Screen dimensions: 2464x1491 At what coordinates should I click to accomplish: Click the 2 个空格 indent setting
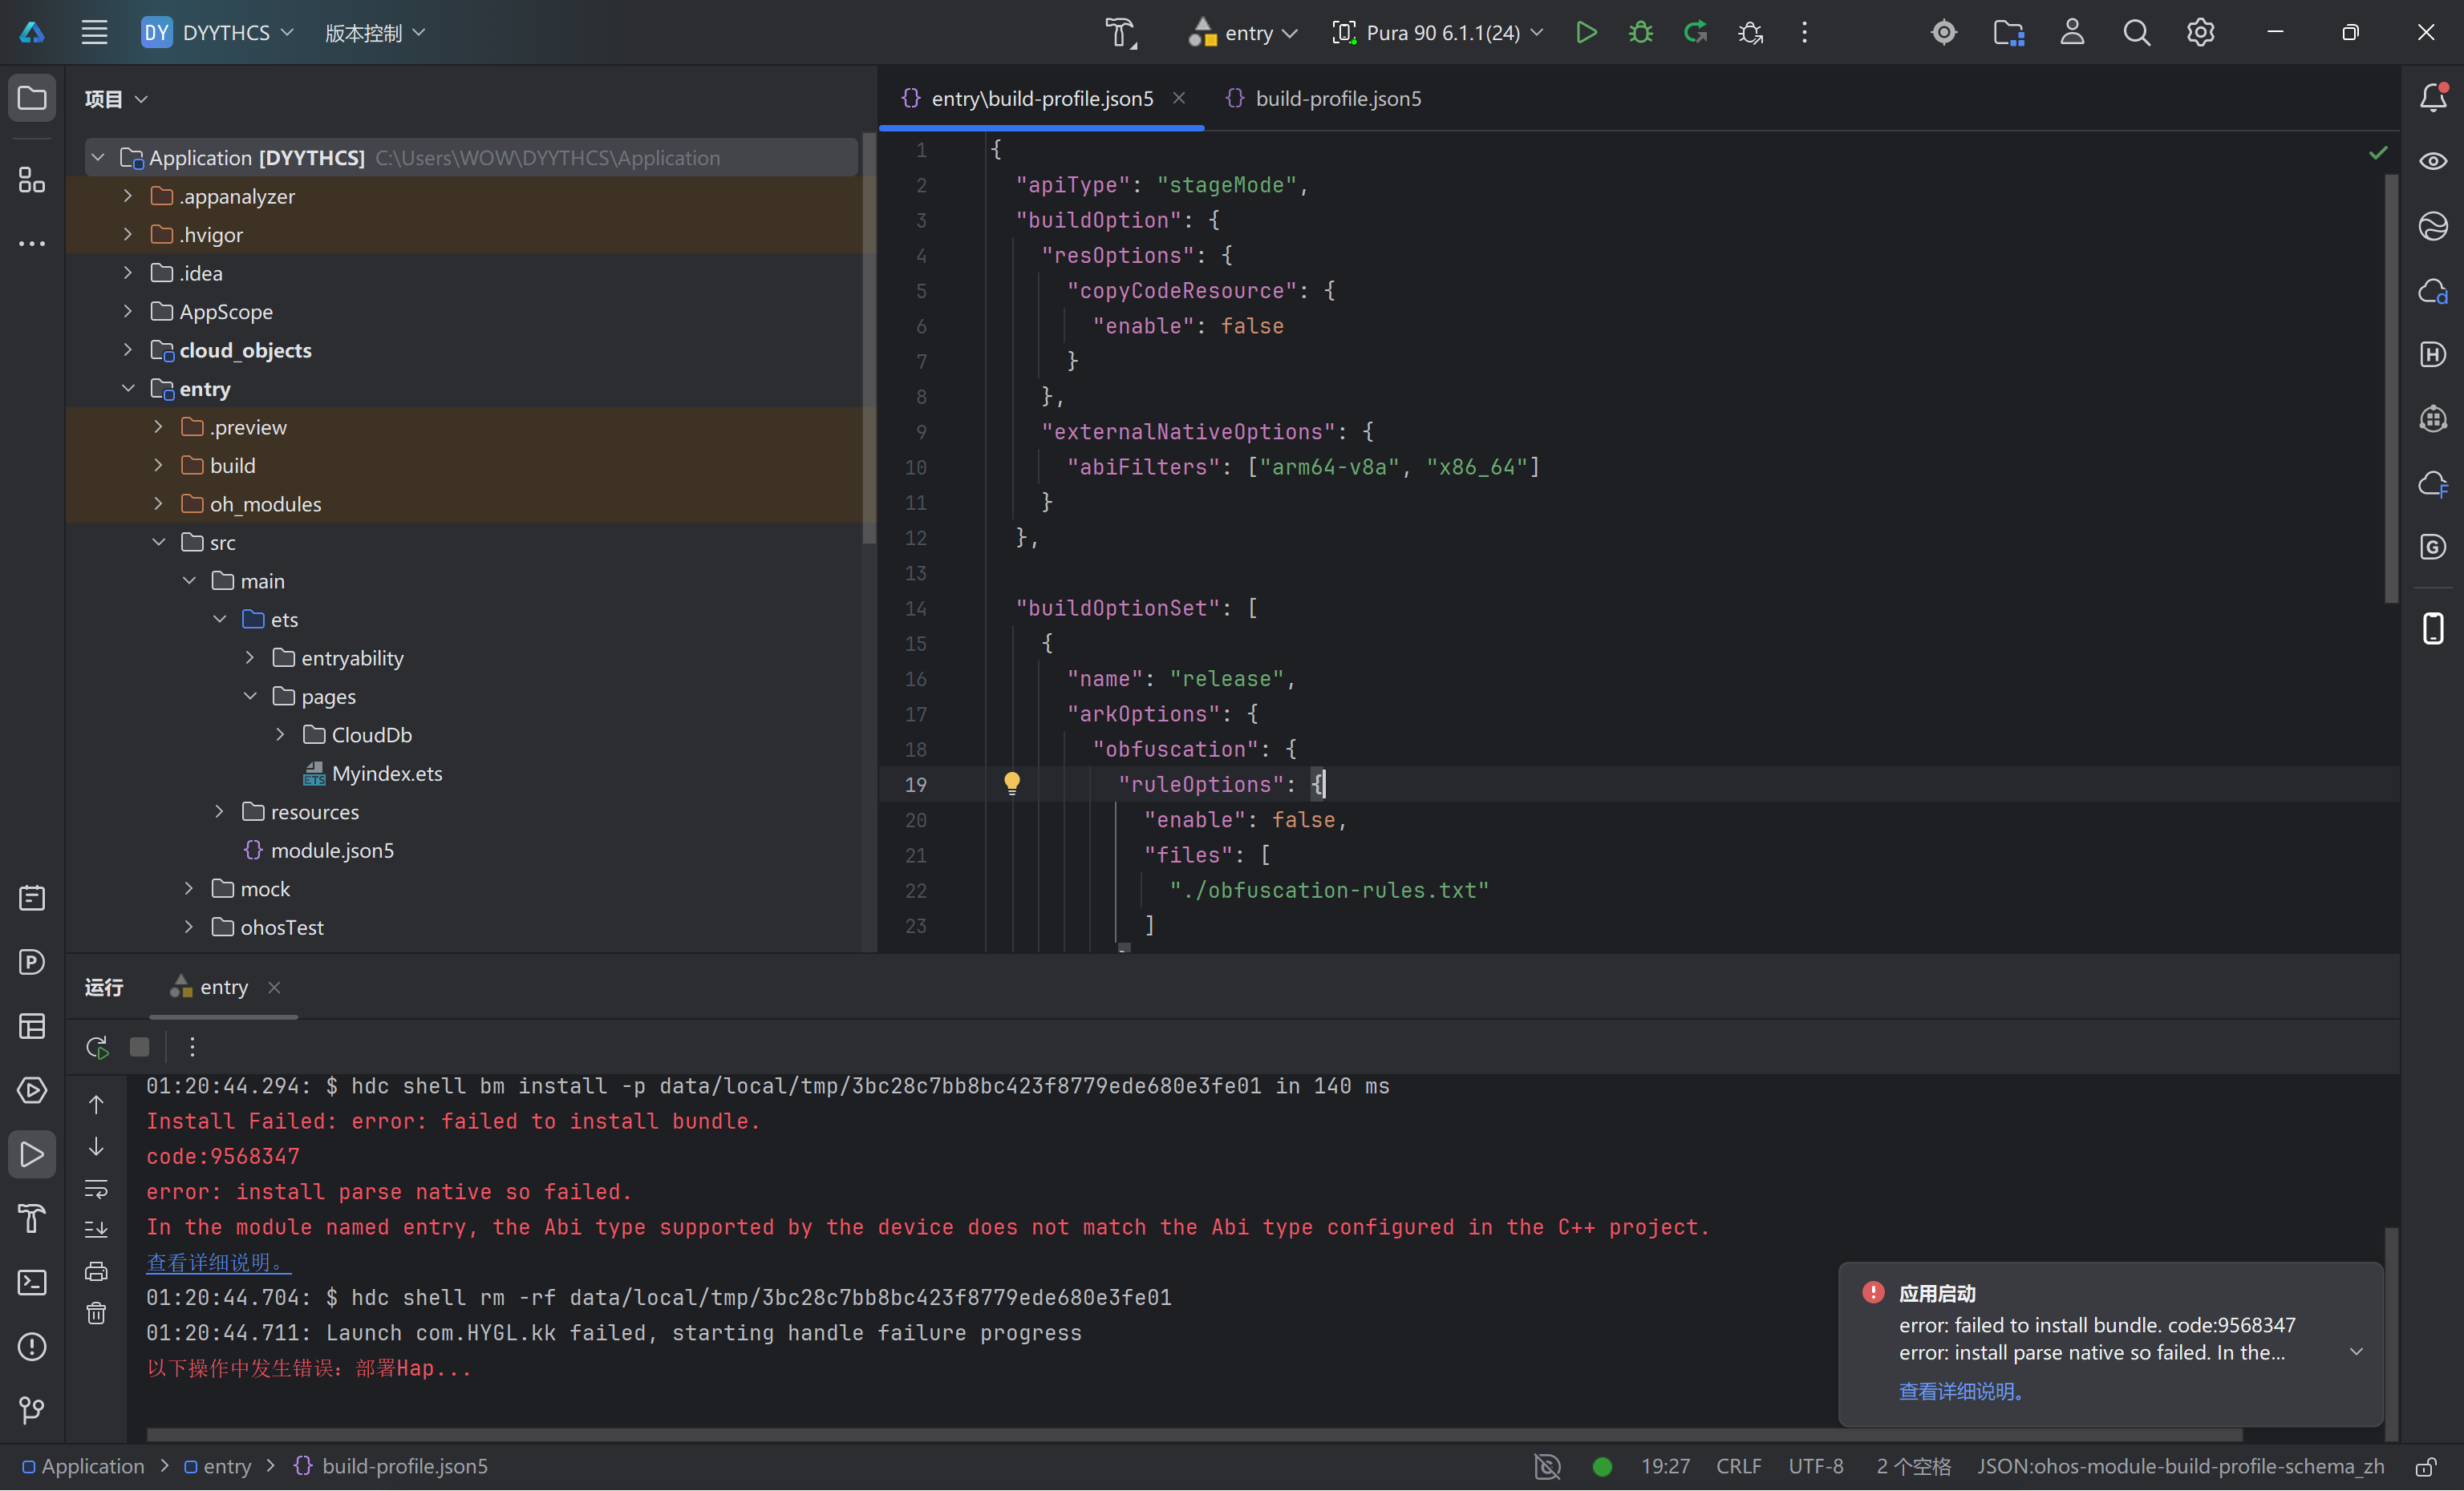(x=1913, y=1466)
